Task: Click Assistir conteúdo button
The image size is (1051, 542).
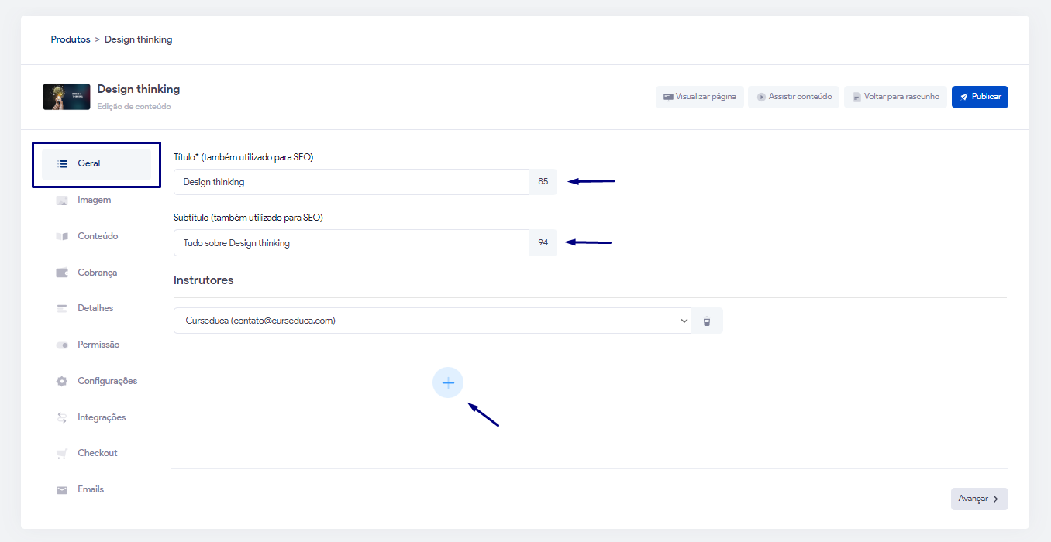Action: pyautogui.click(x=793, y=97)
